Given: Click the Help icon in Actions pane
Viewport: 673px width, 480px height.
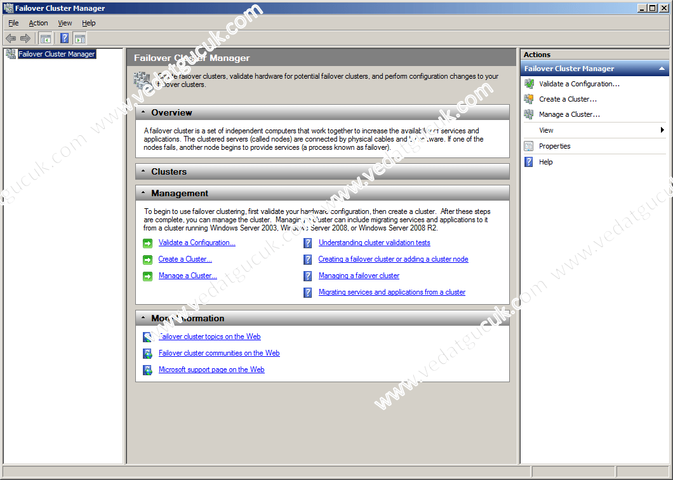Looking at the screenshot, I should click(x=529, y=162).
